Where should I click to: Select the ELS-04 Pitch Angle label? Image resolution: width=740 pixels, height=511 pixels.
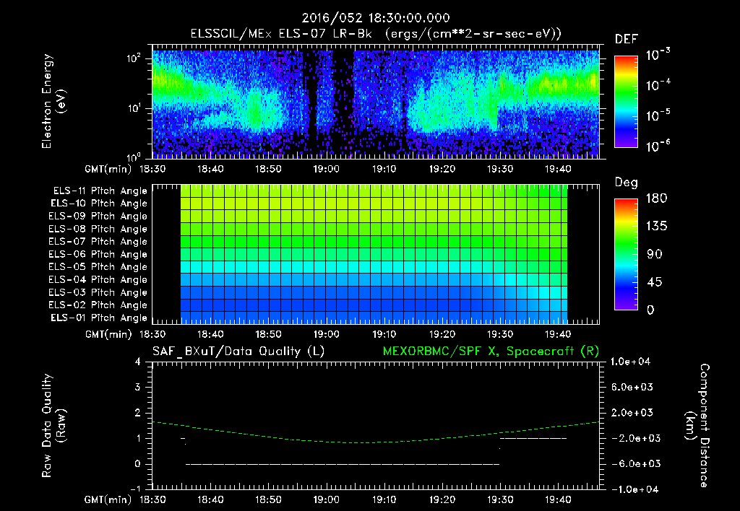[x=98, y=280]
